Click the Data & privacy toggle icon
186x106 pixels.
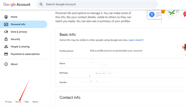(6, 32)
